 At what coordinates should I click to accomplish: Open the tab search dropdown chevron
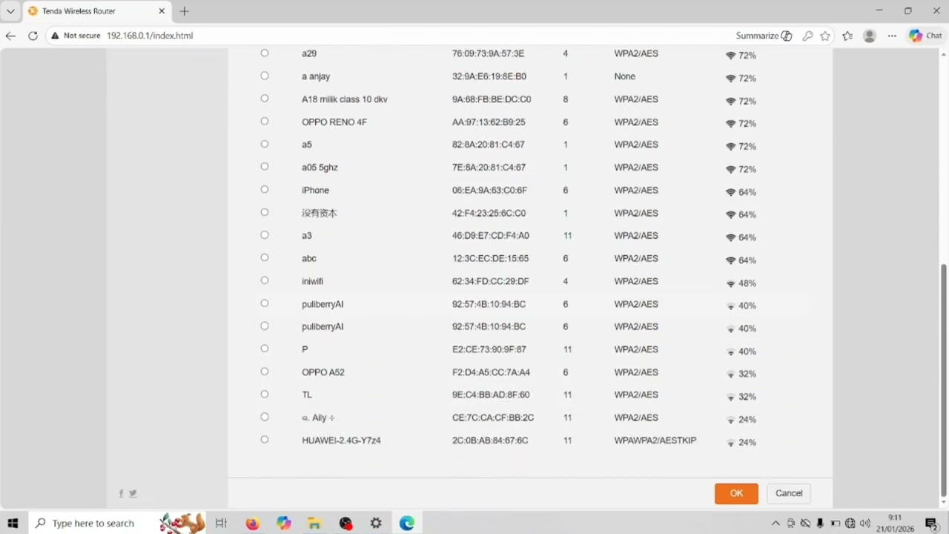tap(10, 11)
